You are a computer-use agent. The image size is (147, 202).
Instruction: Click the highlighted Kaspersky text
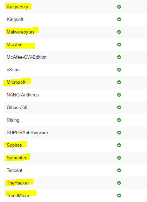tap(17, 7)
